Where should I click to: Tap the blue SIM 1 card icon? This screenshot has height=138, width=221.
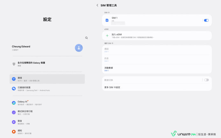tap(107, 20)
